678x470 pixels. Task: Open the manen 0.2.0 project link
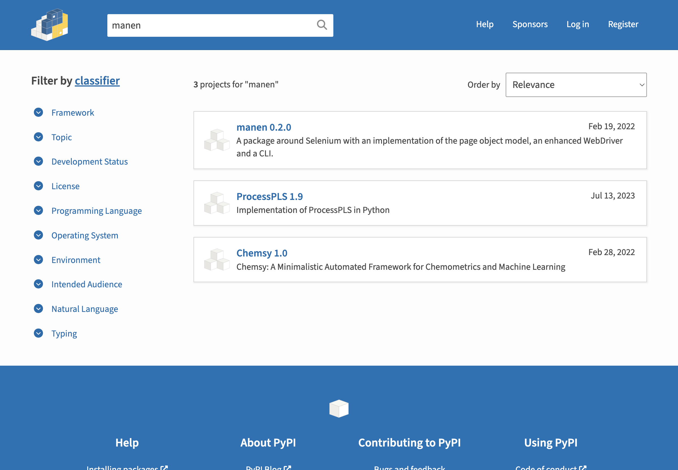(x=264, y=127)
